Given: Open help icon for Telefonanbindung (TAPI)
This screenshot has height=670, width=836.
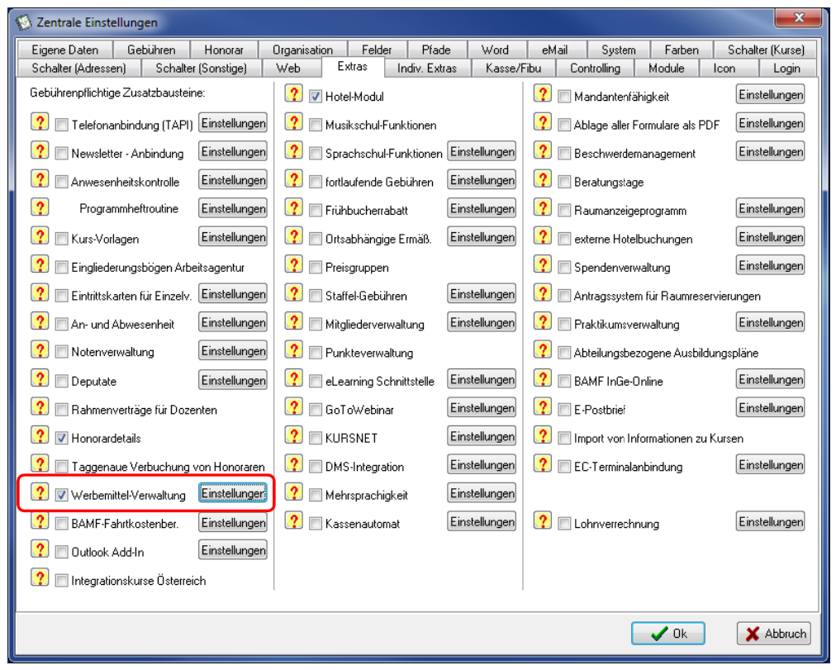Looking at the screenshot, I should point(40,122).
